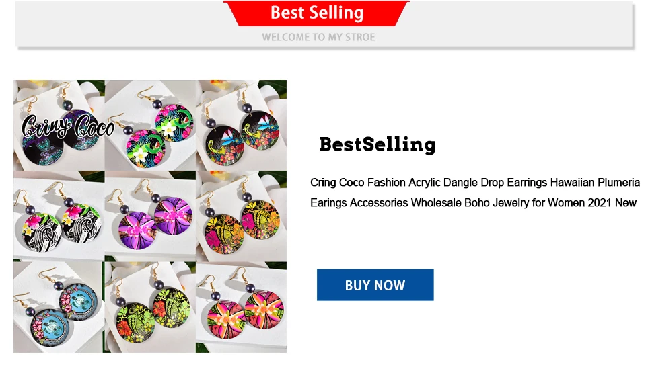The height and width of the screenshot is (383, 646).
Task: Select the lime green turtle hibiscus earrings thumbnail
Action: 150,307
